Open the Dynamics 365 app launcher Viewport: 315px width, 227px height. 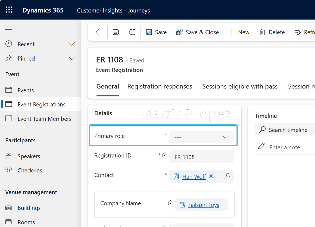(x=9, y=10)
